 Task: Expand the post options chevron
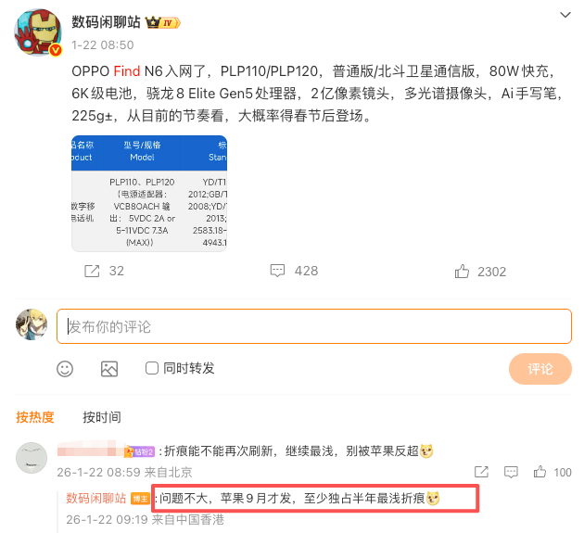[x=565, y=15]
